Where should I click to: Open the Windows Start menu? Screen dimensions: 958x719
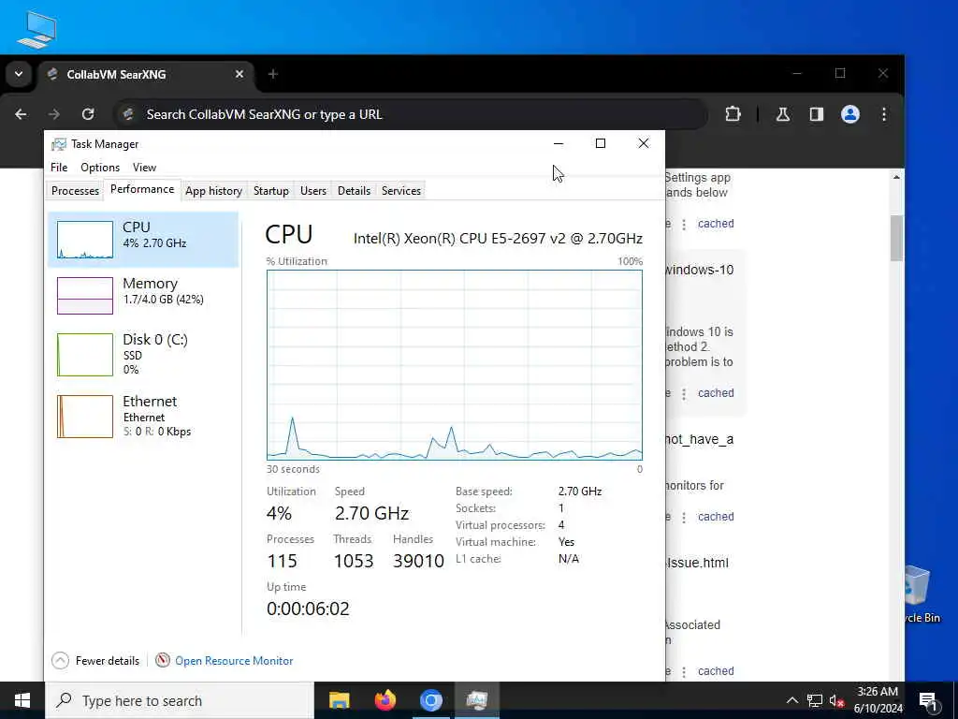click(x=22, y=700)
